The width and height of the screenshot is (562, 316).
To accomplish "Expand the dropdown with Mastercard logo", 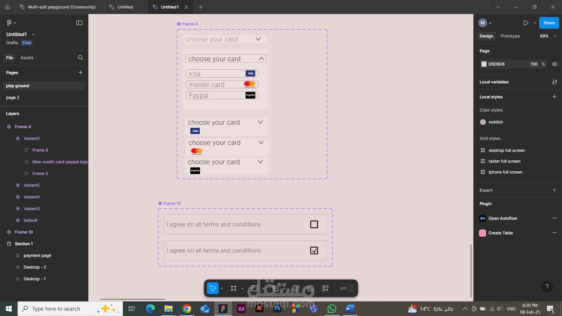I will [x=261, y=142].
